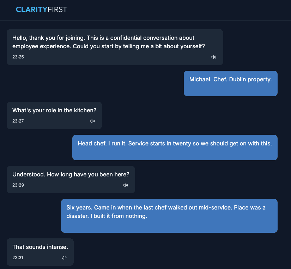Click the word "disaster" in the last reply

tap(78, 216)
